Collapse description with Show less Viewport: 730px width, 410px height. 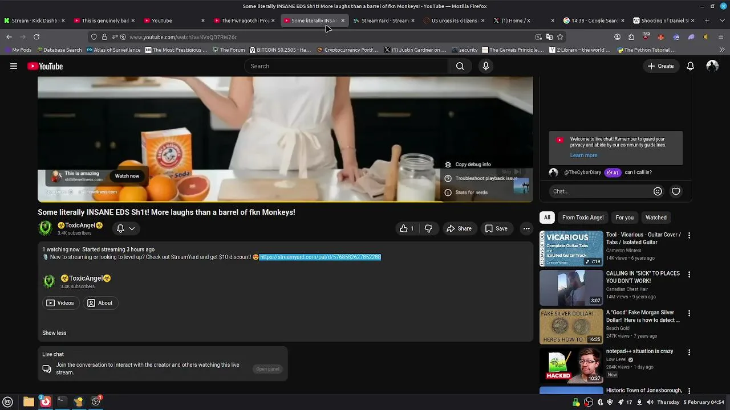54,333
